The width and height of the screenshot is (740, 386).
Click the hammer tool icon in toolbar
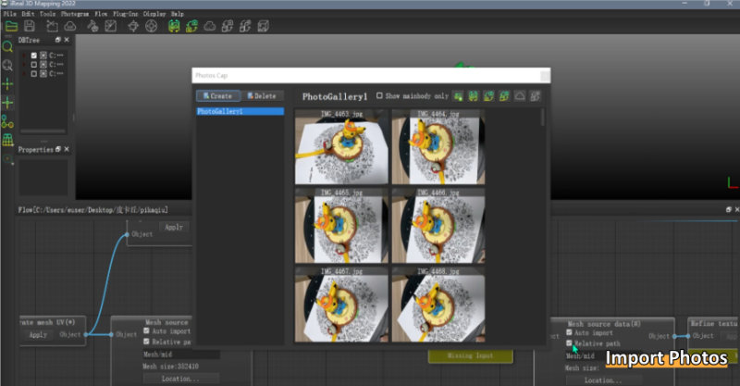point(93,26)
